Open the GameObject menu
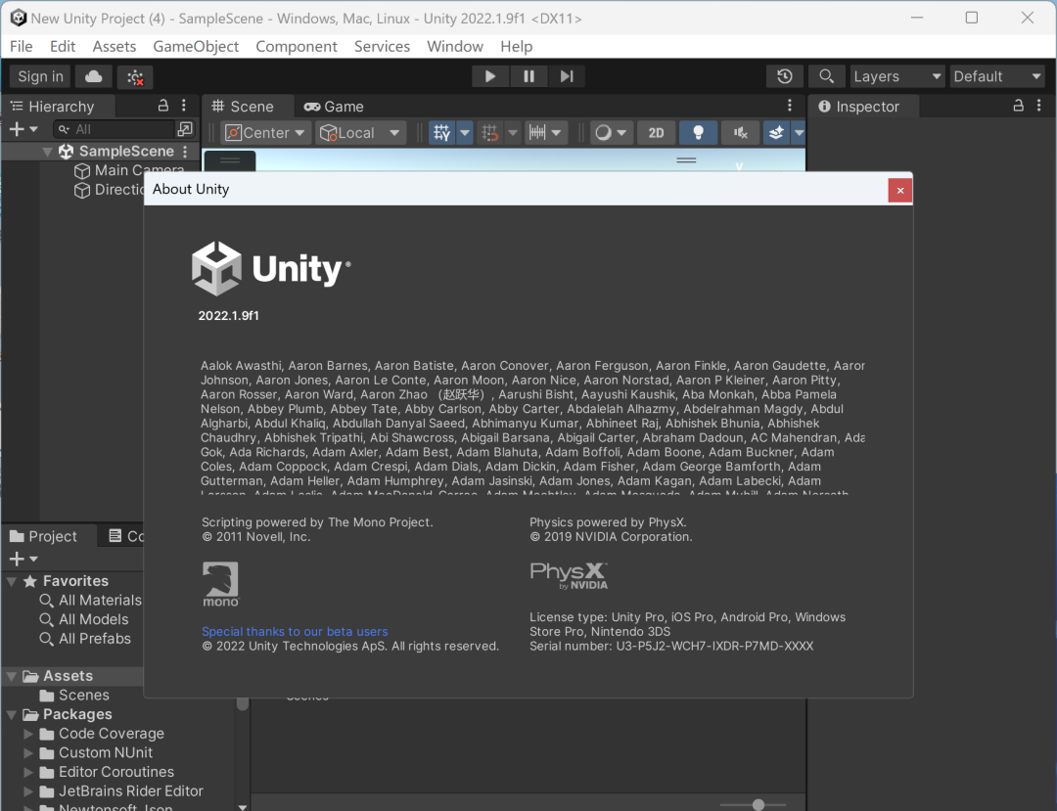Image resolution: width=1057 pixels, height=811 pixels. [x=196, y=46]
